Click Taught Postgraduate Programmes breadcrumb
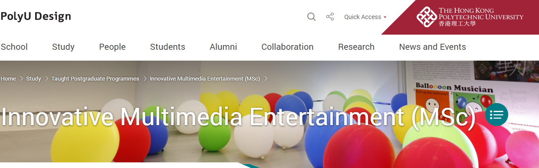The width and height of the screenshot is (539, 168). click(x=95, y=78)
